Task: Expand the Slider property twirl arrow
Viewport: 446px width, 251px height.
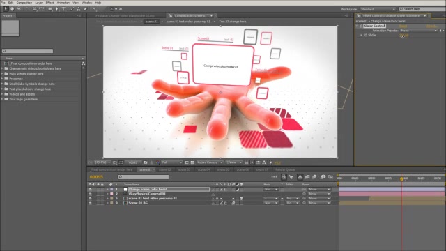Action: [362, 36]
